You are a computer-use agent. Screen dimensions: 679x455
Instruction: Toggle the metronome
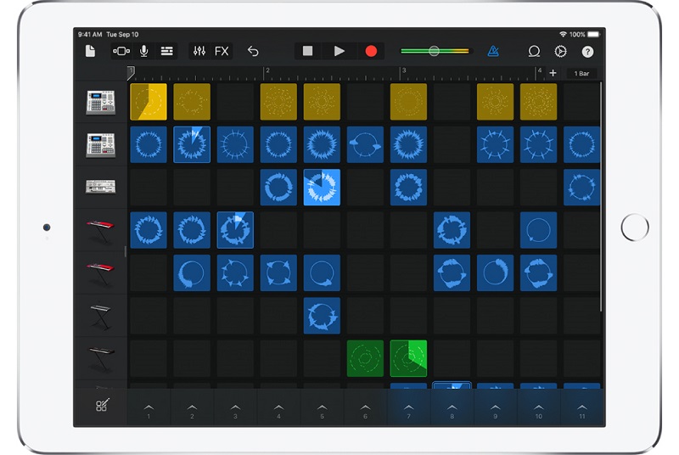pos(493,51)
